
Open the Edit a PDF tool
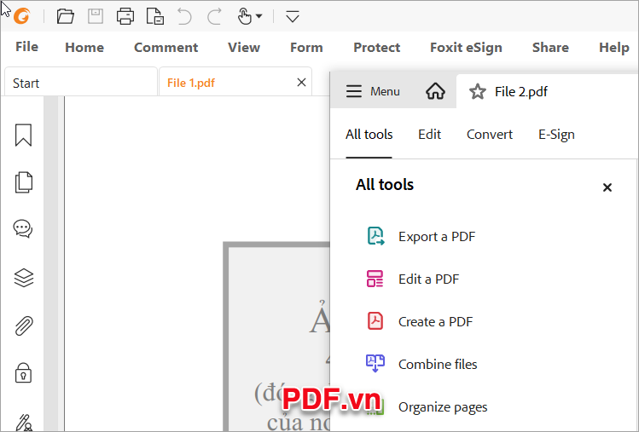pos(428,279)
